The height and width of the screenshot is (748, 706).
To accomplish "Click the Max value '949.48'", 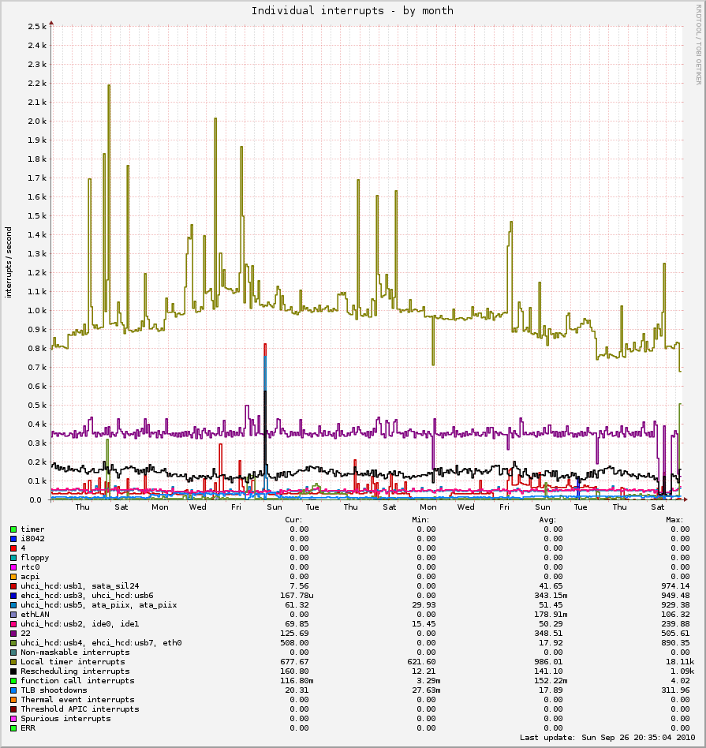I will tap(675, 596).
